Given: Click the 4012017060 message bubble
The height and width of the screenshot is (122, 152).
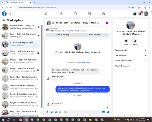Looking at the screenshot, I should point(57,103).
